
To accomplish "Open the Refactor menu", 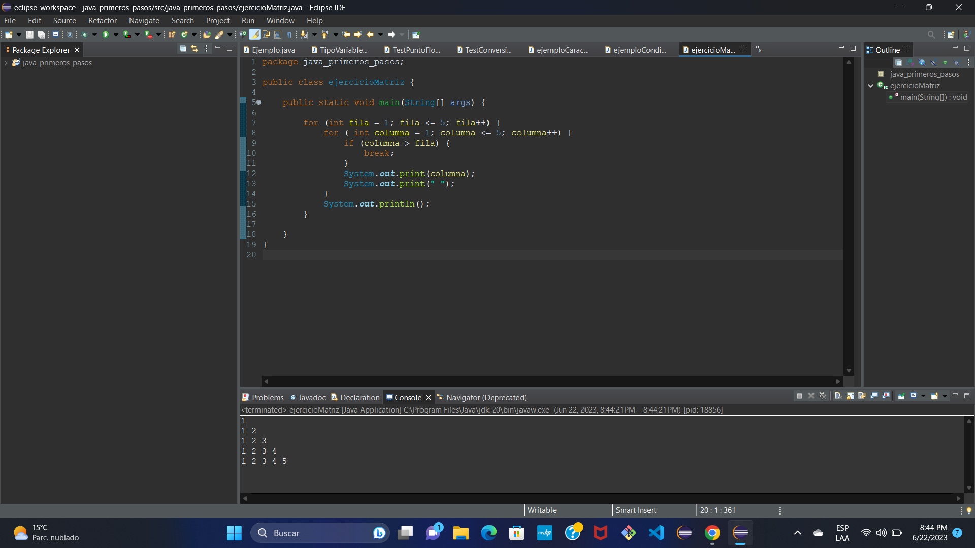I will [102, 20].
